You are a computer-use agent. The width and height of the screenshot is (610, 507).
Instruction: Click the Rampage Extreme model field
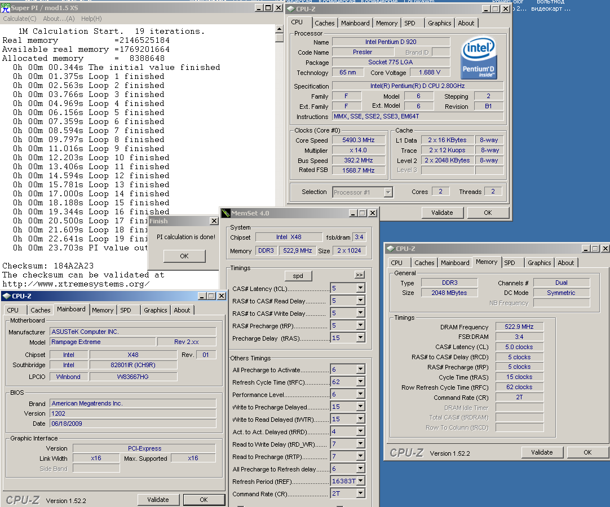click(x=103, y=342)
